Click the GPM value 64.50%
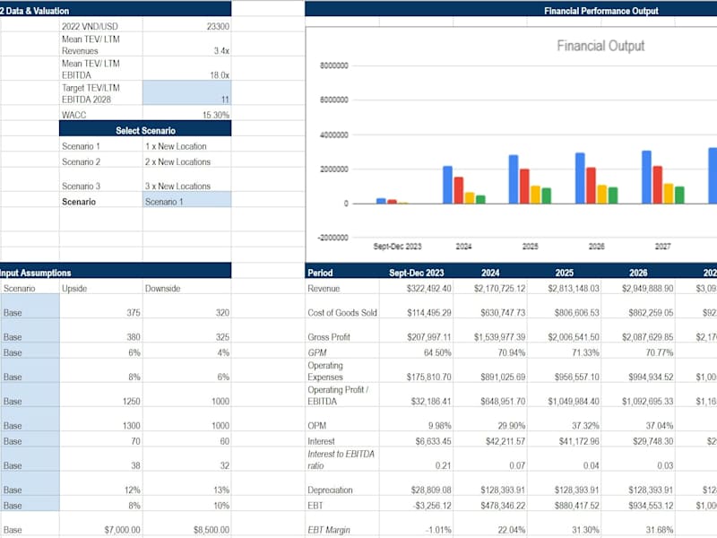The width and height of the screenshot is (717, 538). tap(437, 352)
